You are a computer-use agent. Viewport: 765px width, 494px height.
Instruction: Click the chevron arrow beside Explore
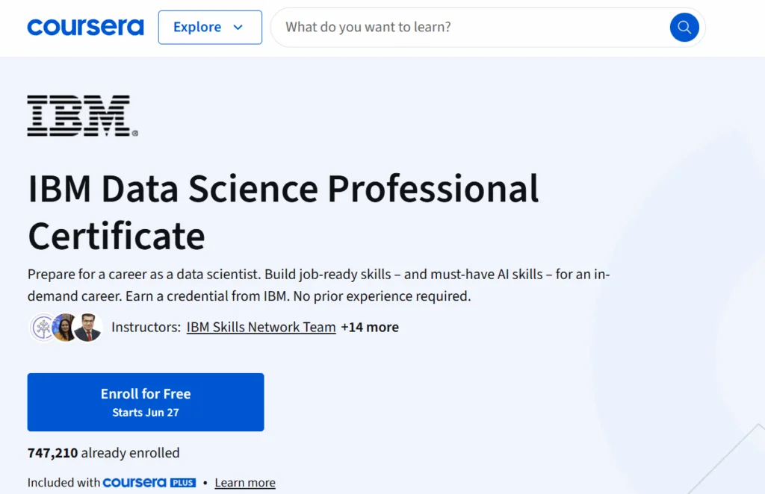(x=238, y=28)
